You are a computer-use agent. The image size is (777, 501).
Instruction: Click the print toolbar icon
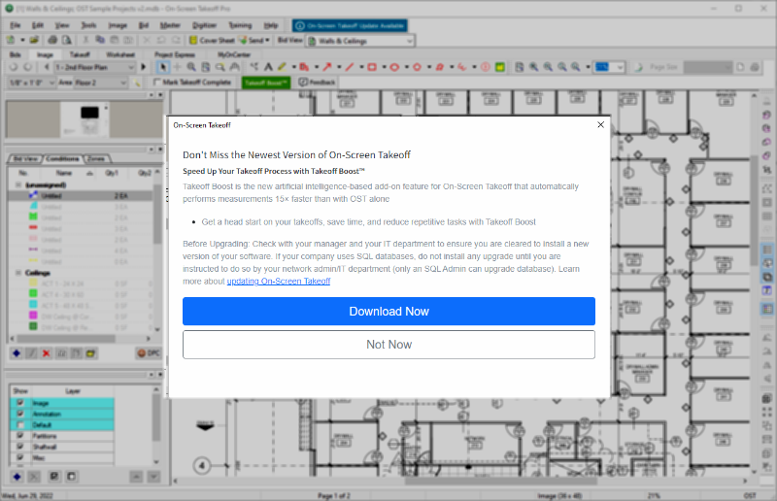point(52,40)
